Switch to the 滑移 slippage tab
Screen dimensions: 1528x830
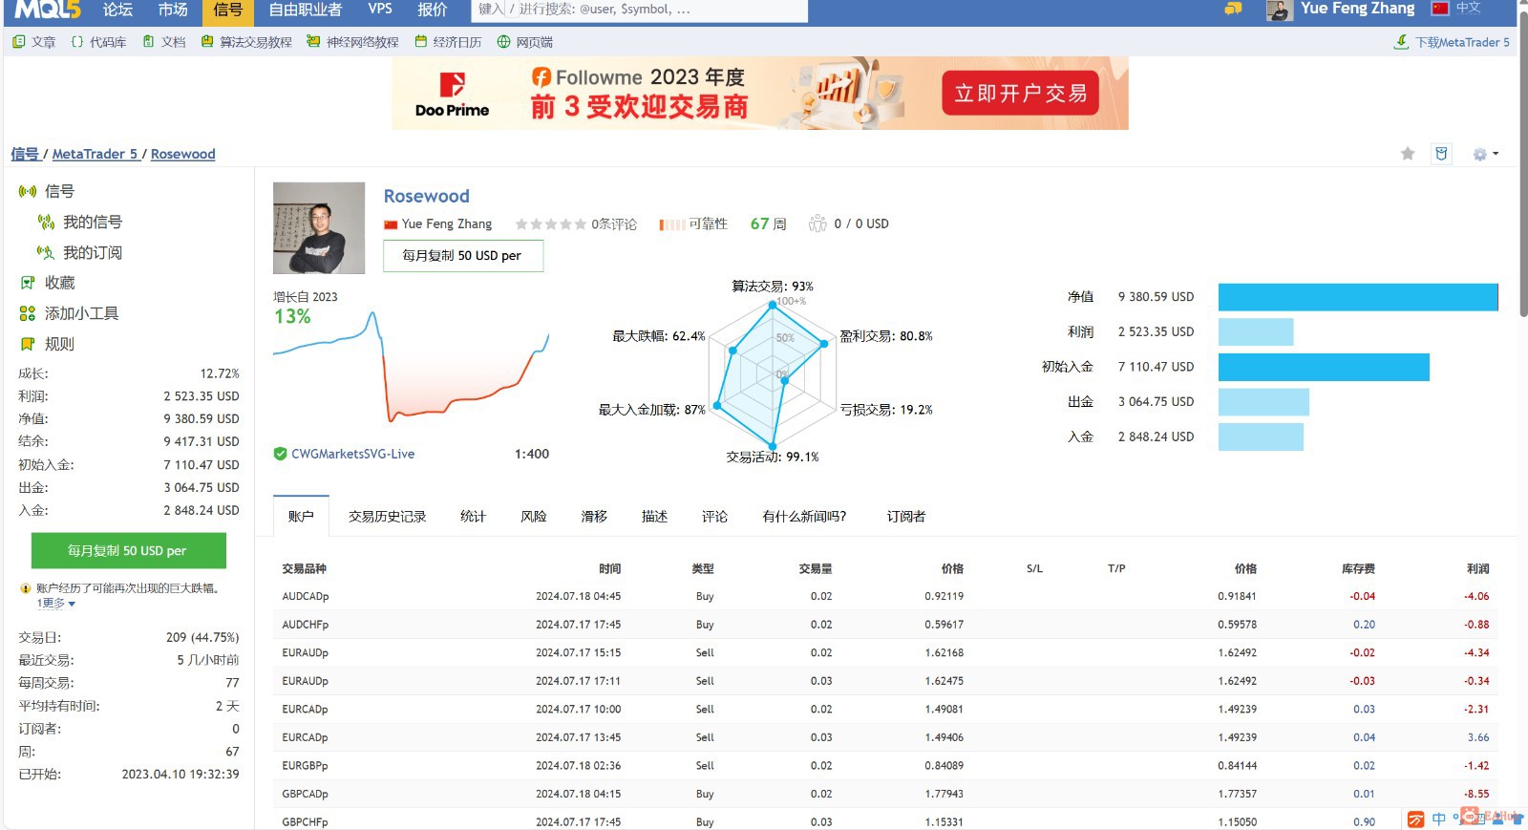pos(594,517)
